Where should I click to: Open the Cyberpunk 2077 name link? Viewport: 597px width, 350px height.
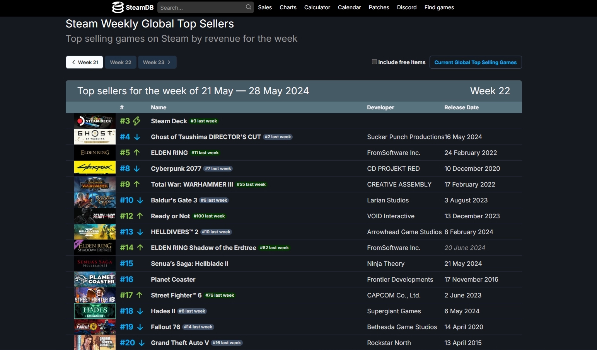[x=176, y=168]
